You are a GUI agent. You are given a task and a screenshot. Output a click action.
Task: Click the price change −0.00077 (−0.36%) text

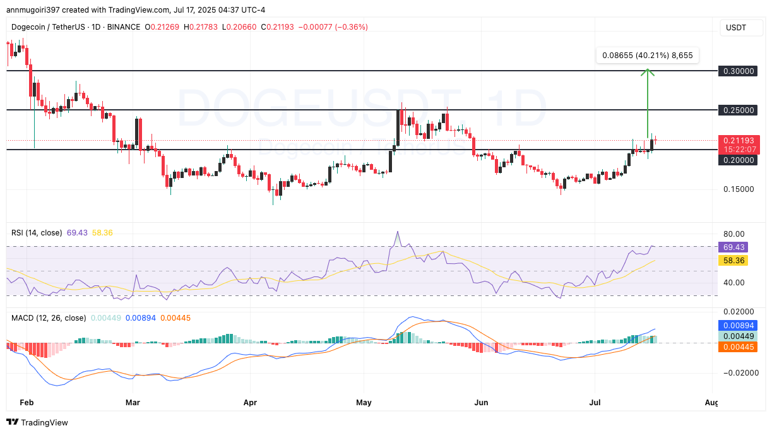pos(332,27)
